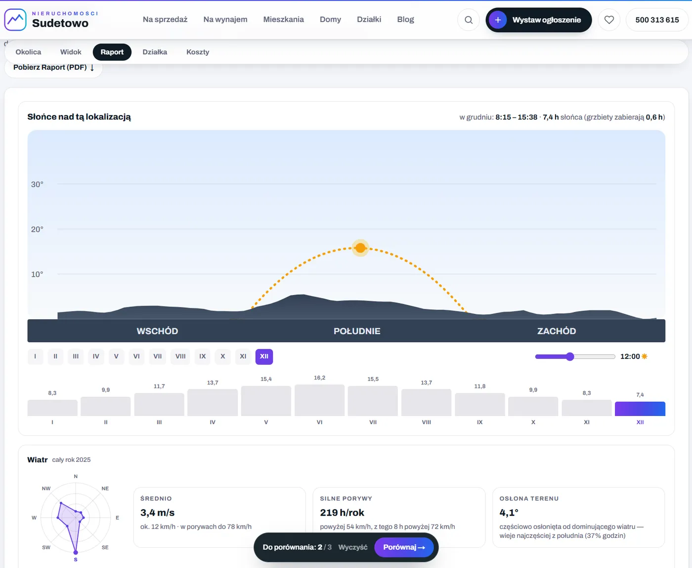Image resolution: width=692 pixels, height=568 pixels.
Task: Switch to the Widok tab
Action: [x=71, y=52]
